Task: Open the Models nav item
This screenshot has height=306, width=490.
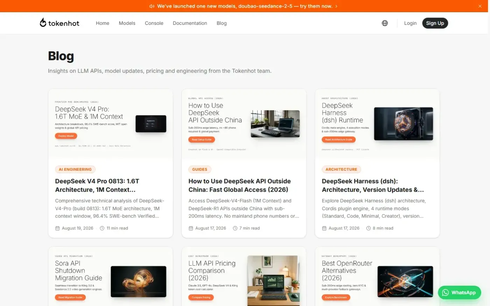Action: [x=127, y=23]
